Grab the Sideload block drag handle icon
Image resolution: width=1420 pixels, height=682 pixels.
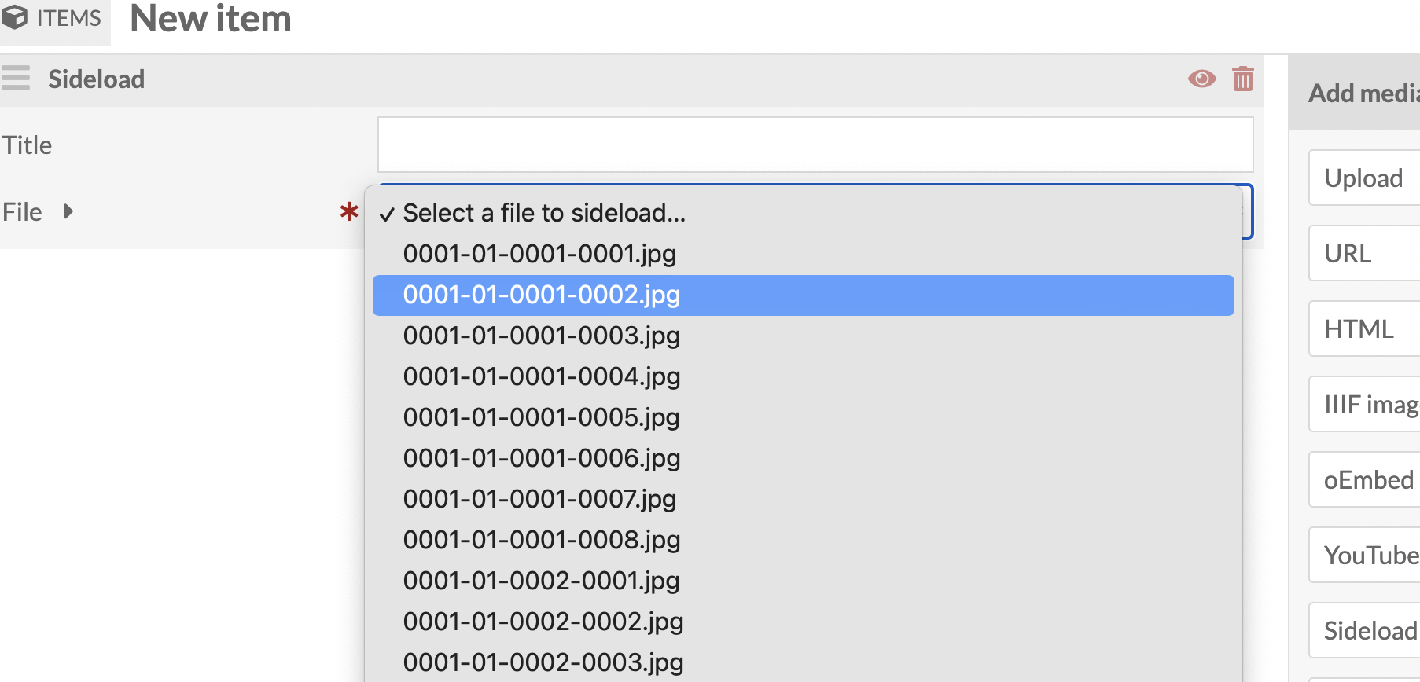click(x=16, y=79)
